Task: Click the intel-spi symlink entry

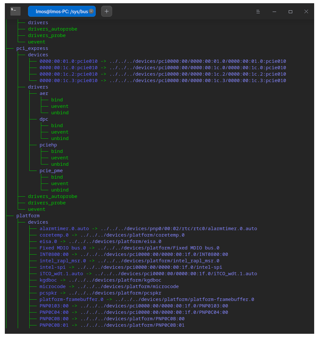Action: [53, 267]
